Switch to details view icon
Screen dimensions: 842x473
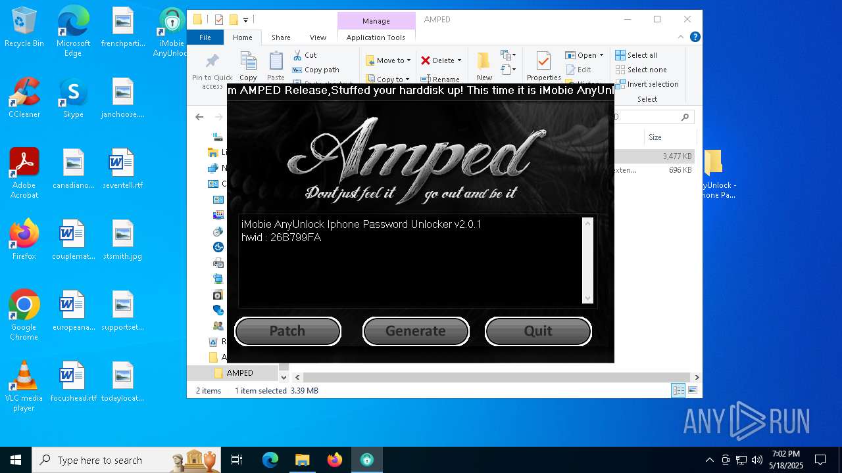[678, 390]
